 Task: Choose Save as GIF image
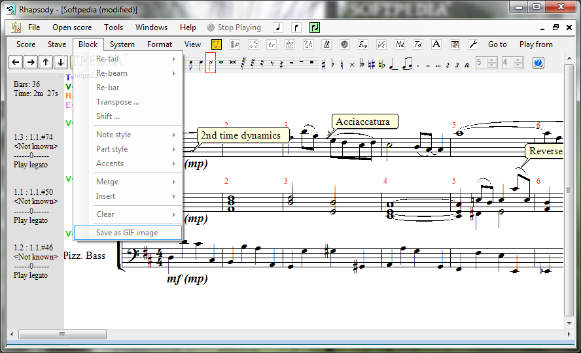point(128,233)
